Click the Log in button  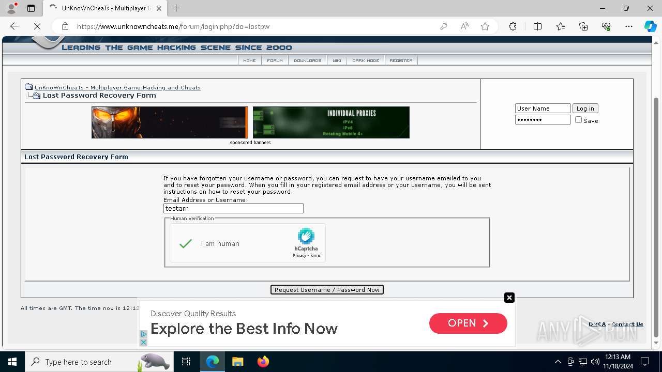coord(585,109)
